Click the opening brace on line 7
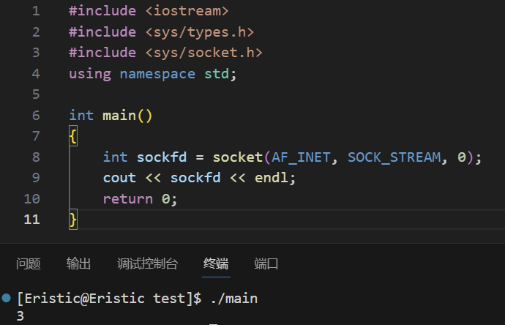This screenshot has height=325, width=505. (x=73, y=136)
